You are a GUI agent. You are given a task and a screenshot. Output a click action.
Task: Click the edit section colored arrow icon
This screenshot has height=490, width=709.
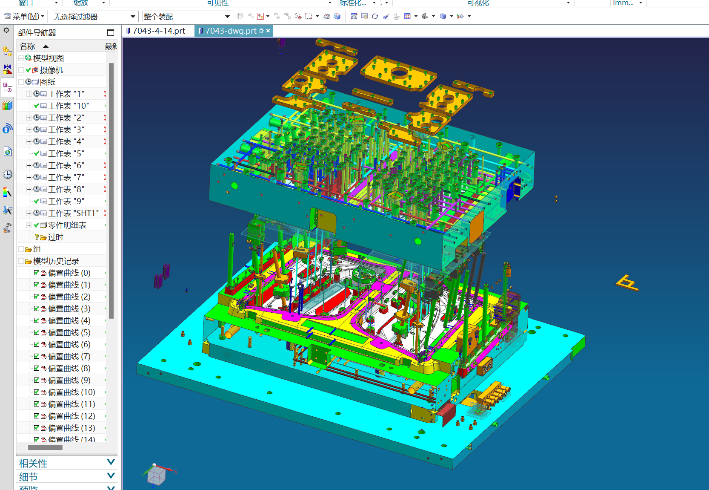[x=460, y=16]
